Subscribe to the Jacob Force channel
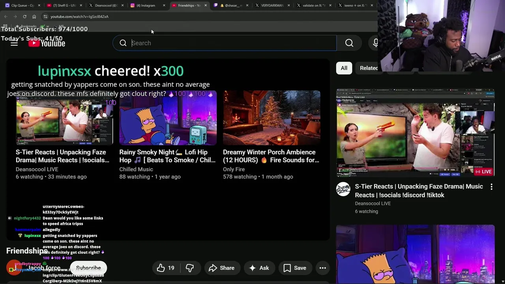The height and width of the screenshot is (284, 505). [88, 268]
